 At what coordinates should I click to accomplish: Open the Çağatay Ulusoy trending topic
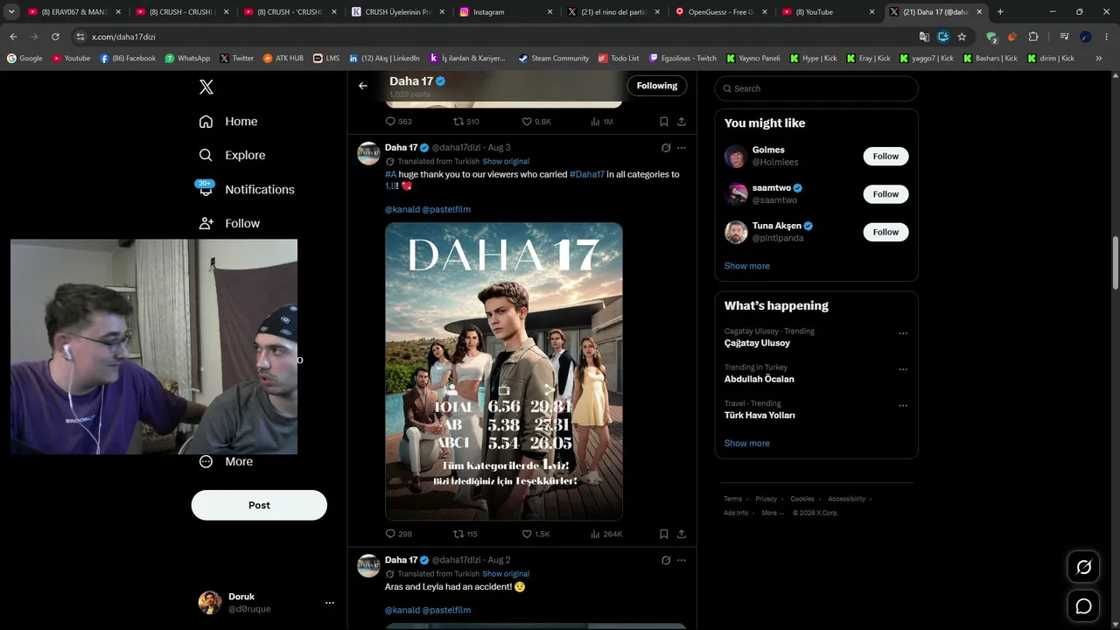758,343
